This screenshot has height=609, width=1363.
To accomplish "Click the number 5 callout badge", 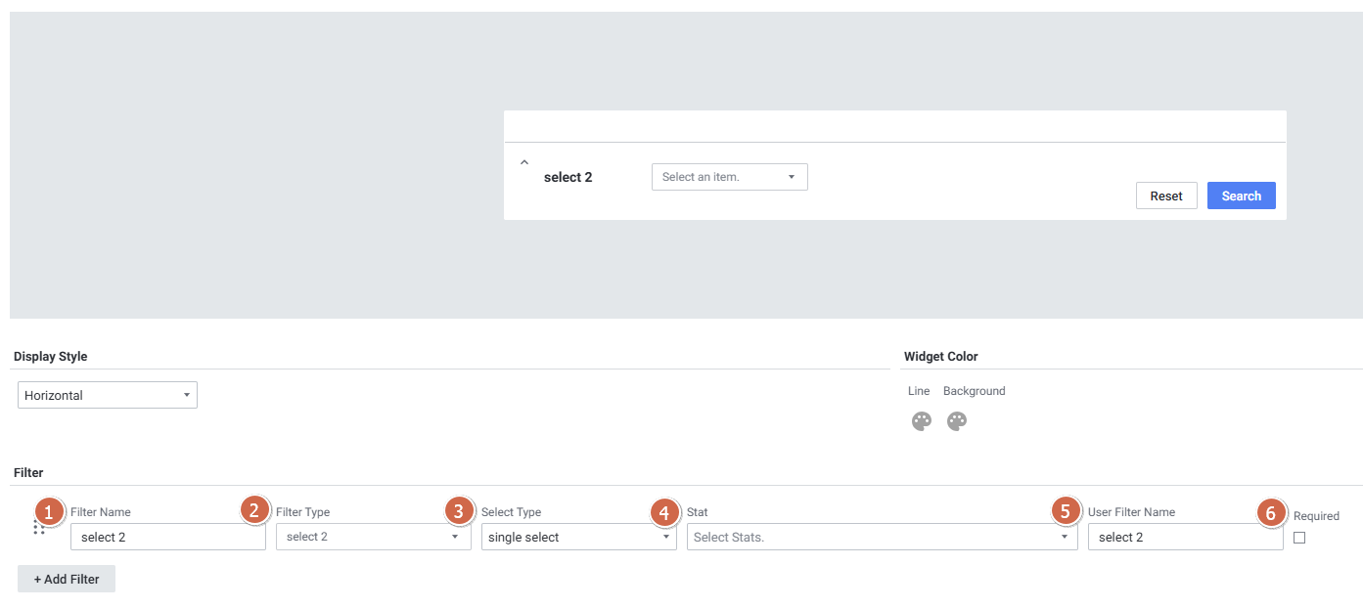I will click(1066, 510).
